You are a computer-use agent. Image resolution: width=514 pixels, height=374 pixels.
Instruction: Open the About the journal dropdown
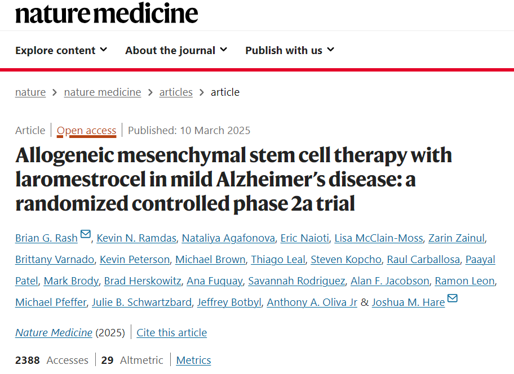(x=176, y=50)
